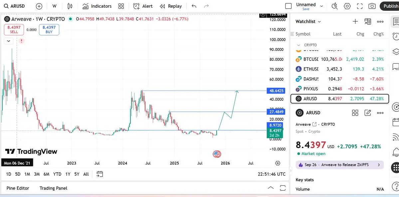The image size is (399, 197).
Task: Open the Trading Panel tab
Action: click(x=54, y=188)
